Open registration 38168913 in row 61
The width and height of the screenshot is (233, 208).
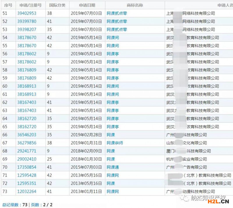coord(27,94)
